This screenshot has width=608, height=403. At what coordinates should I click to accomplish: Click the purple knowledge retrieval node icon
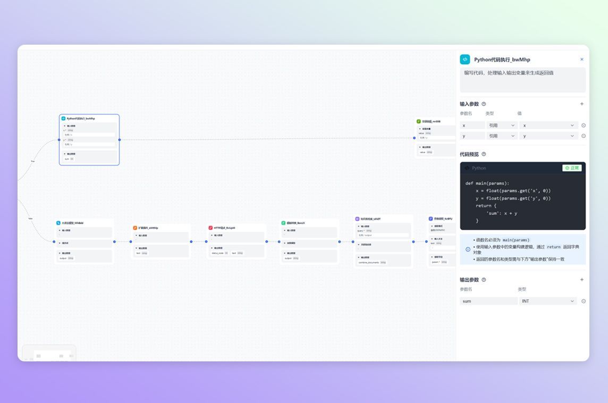pyautogui.click(x=357, y=219)
